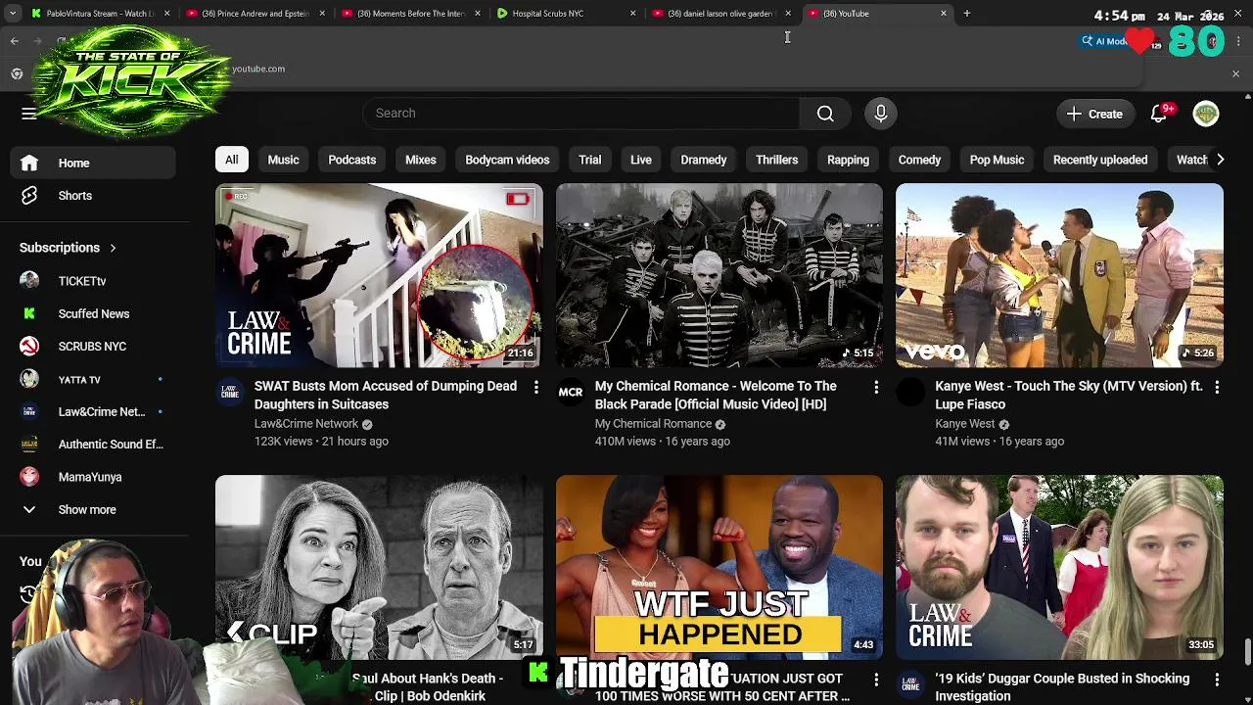The width and height of the screenshot is (1253, 705).
Task: Open a new browser tab
Action: pos(966,14)
